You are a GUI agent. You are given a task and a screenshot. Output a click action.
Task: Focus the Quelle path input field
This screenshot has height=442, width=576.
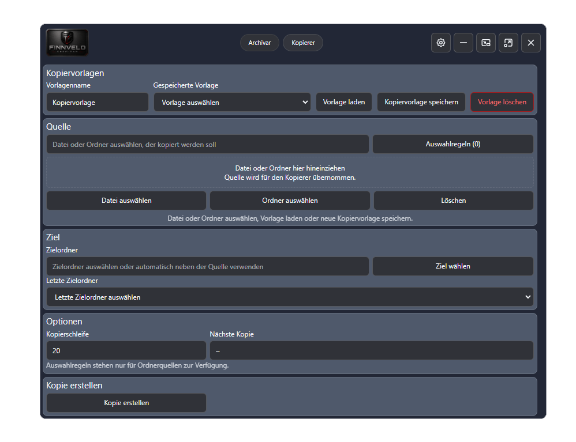[x=208, y=144]
